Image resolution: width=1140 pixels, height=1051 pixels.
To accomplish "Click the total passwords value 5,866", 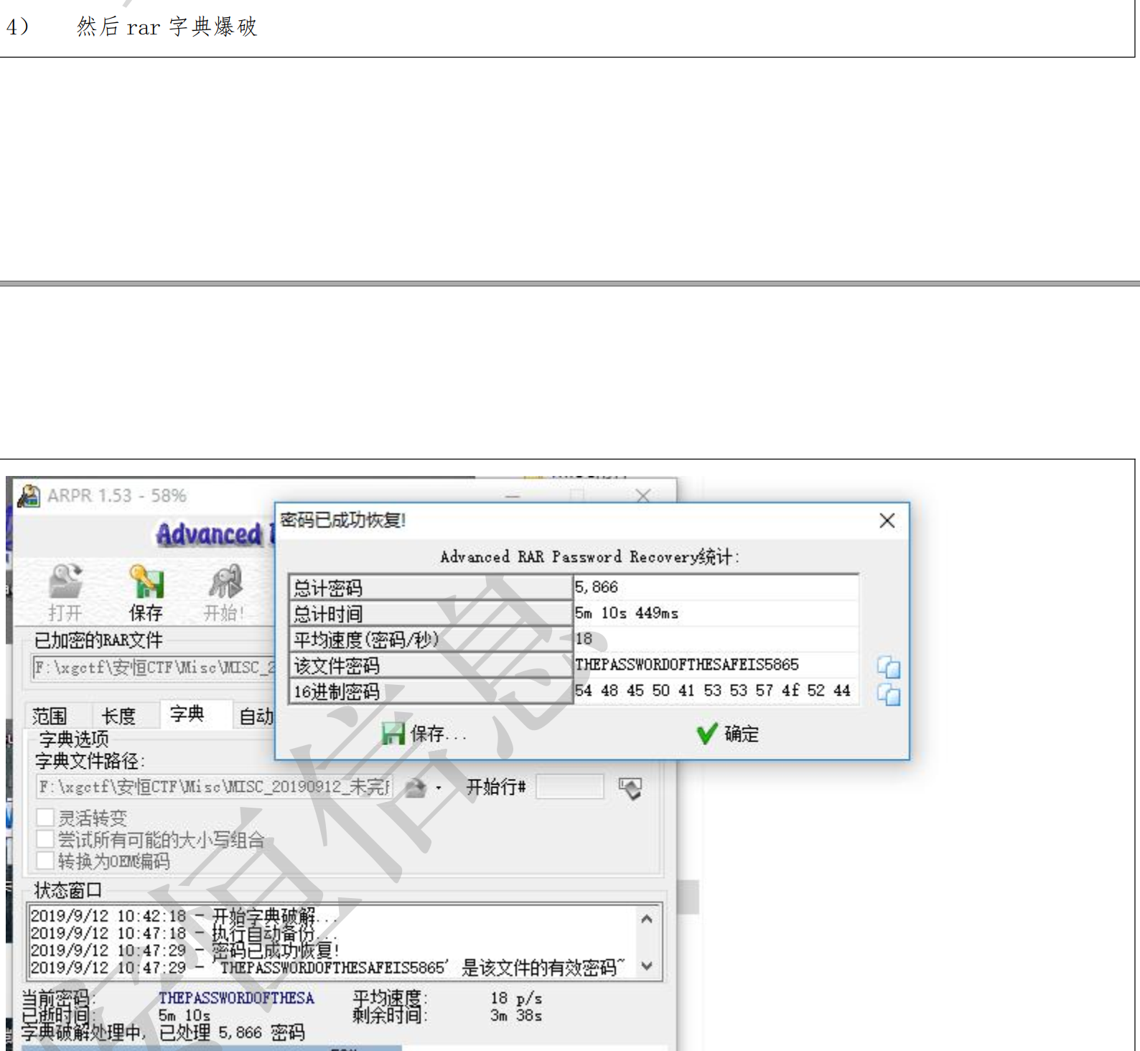I will [597, 587].
